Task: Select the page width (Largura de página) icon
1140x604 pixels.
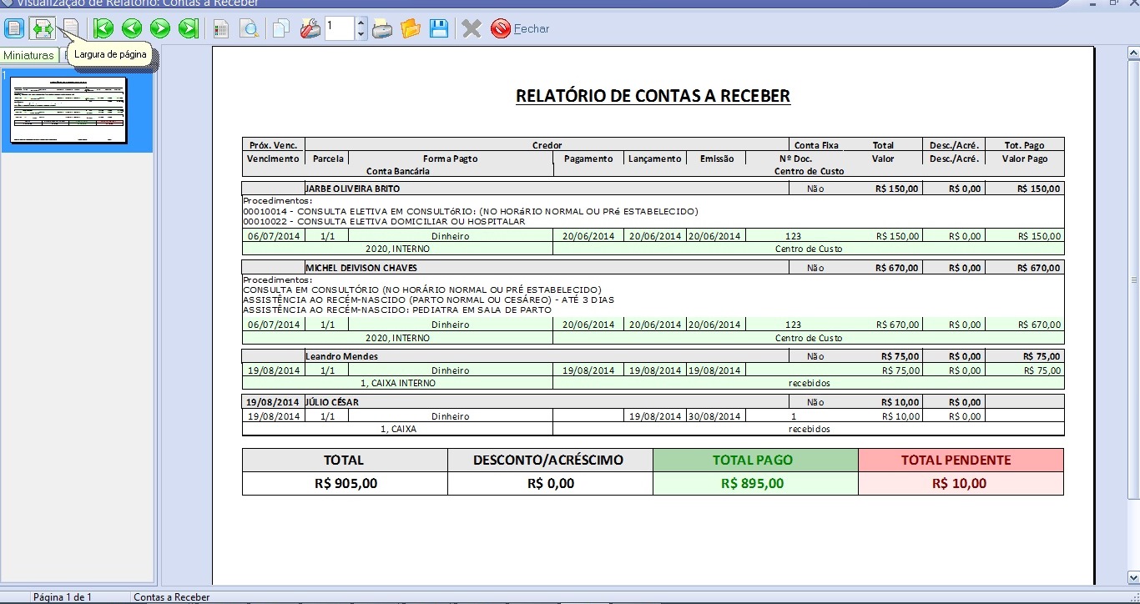Action: tap(42, 28)
